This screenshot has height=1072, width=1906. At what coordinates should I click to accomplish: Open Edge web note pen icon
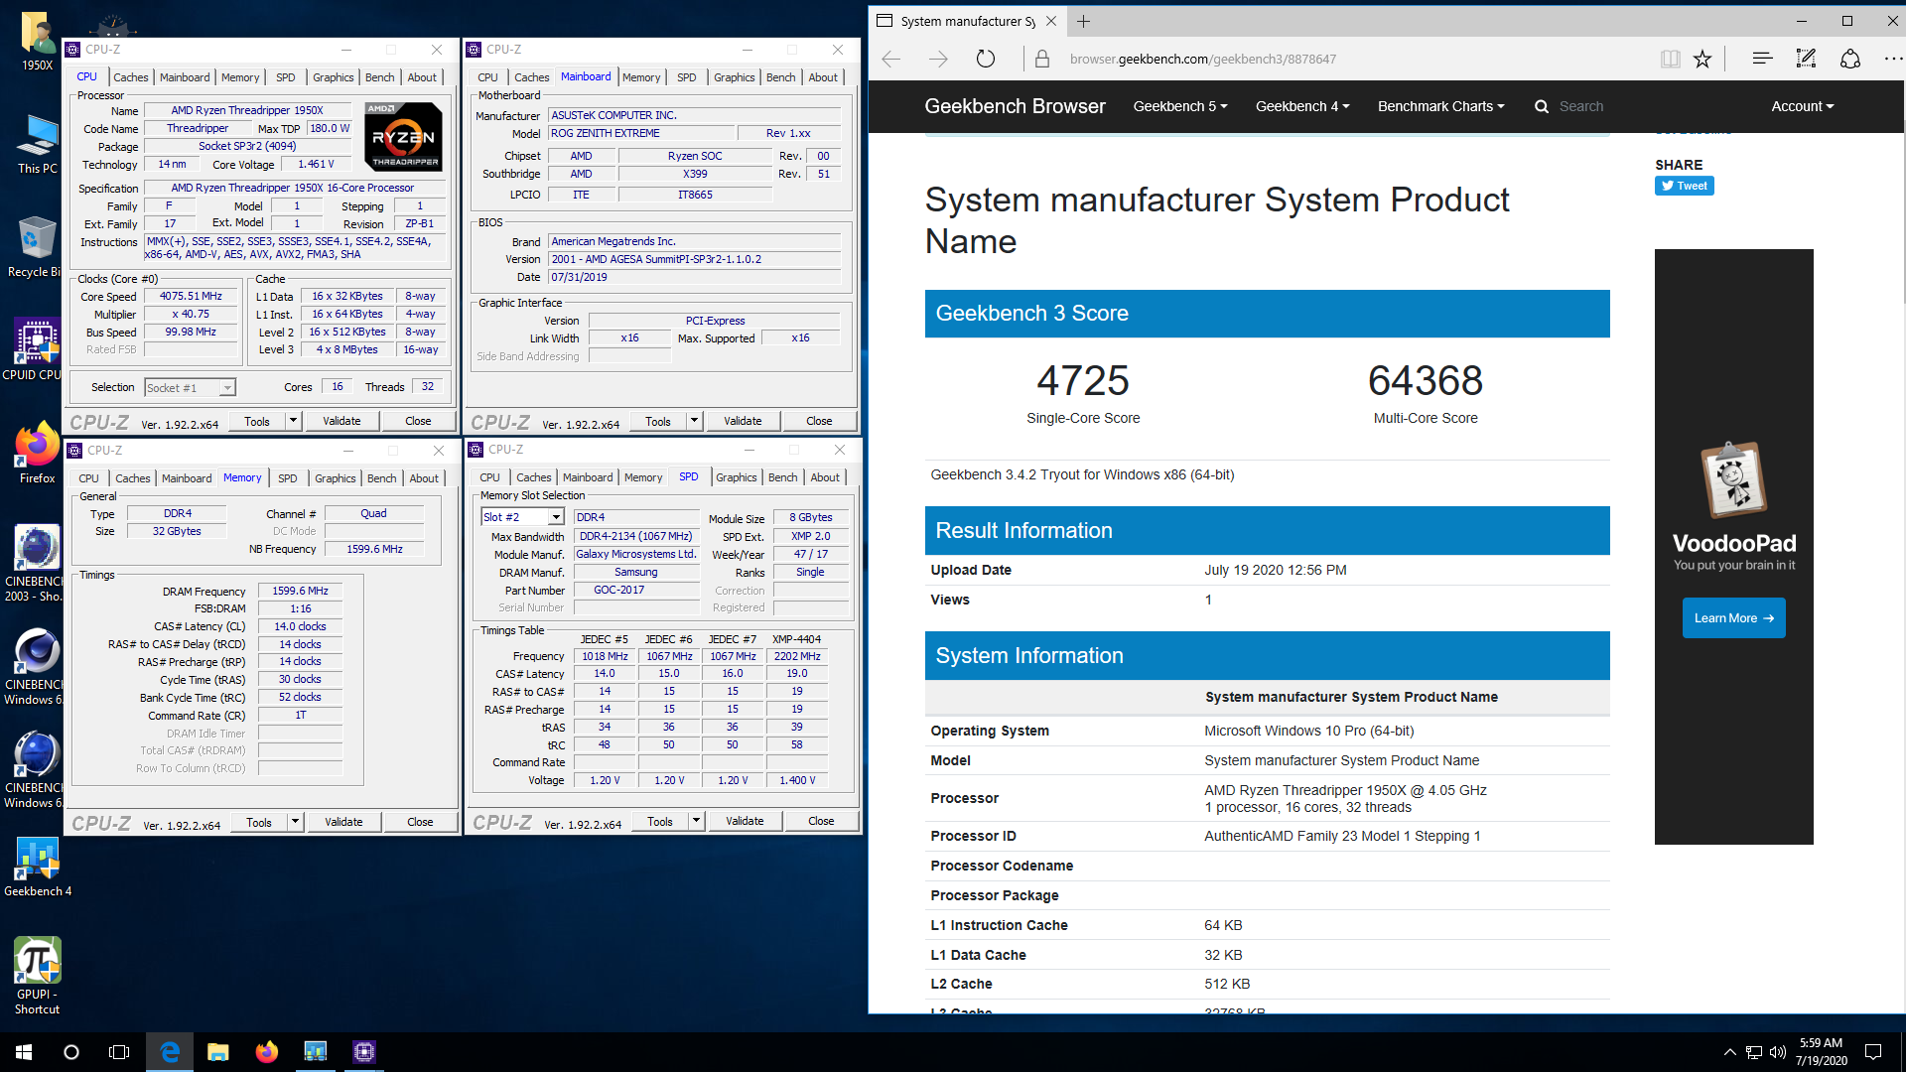(1806, 59)
